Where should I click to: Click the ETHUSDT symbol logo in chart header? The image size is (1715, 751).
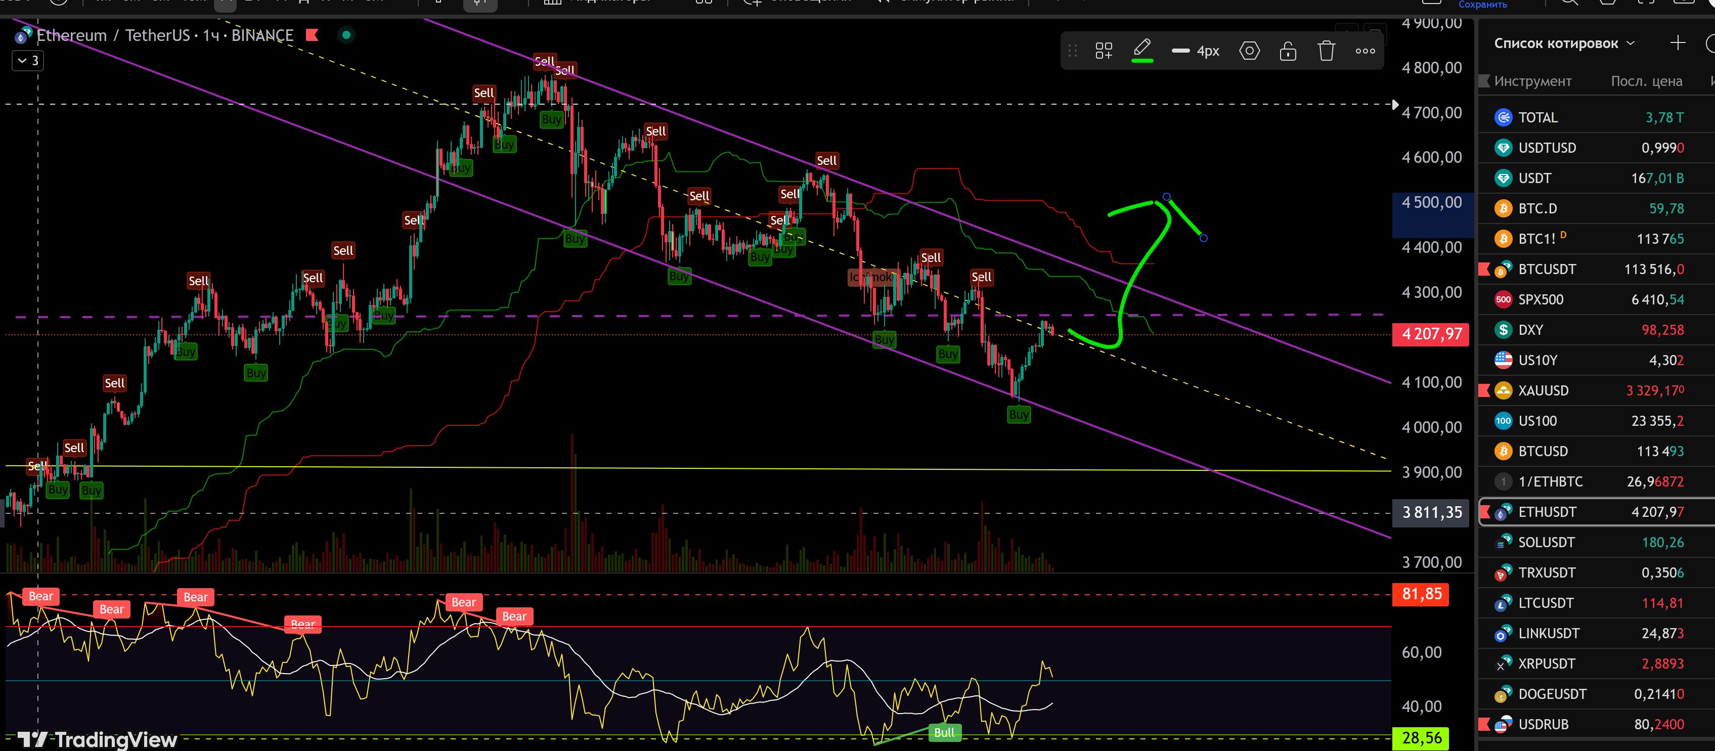tap(23, 35)
